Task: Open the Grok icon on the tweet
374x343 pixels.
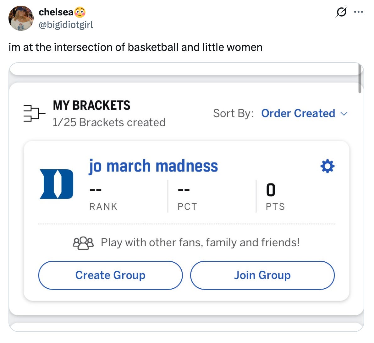Action: tap(341, 12)
